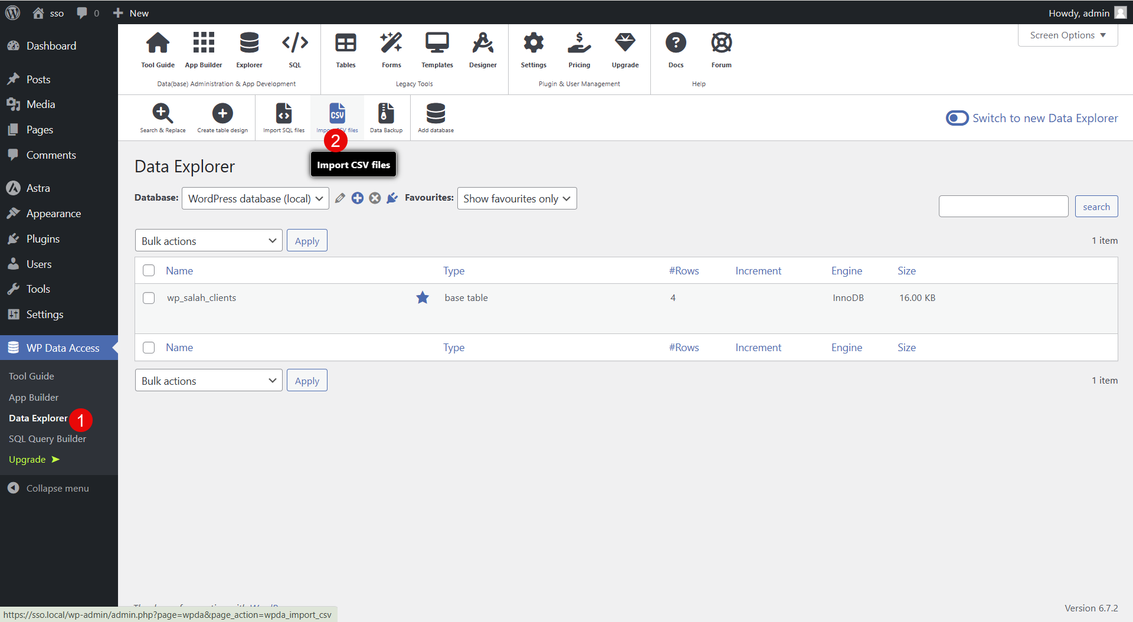The width and height of the screenshot is (1133, 622).
Task: Open SQL Query Builder in sidebar submenu
Action: pos(47,439)
